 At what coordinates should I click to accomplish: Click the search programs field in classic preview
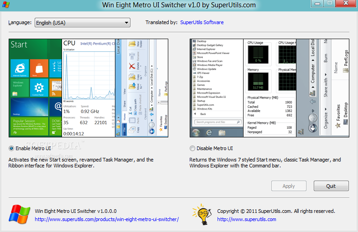click(218, 122)
